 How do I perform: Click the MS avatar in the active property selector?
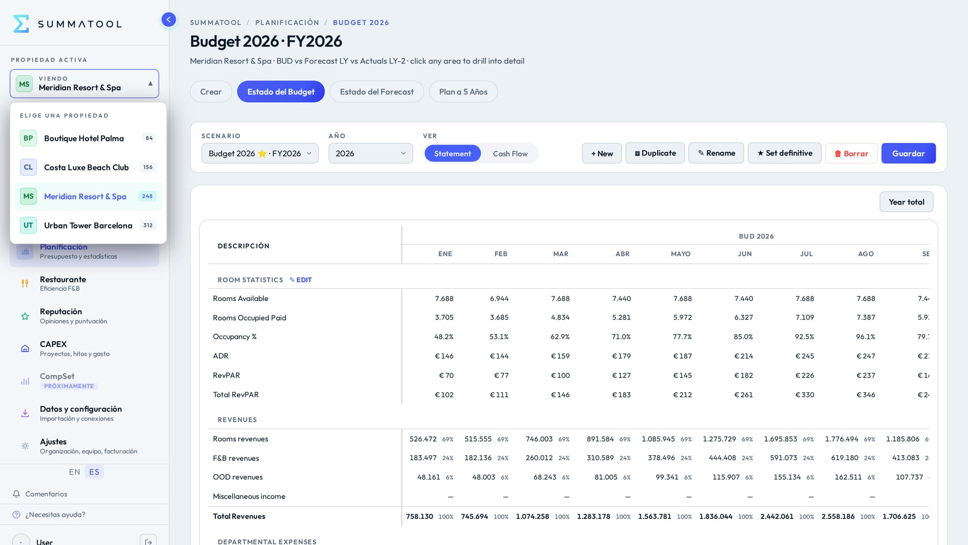tap(24, 84)
